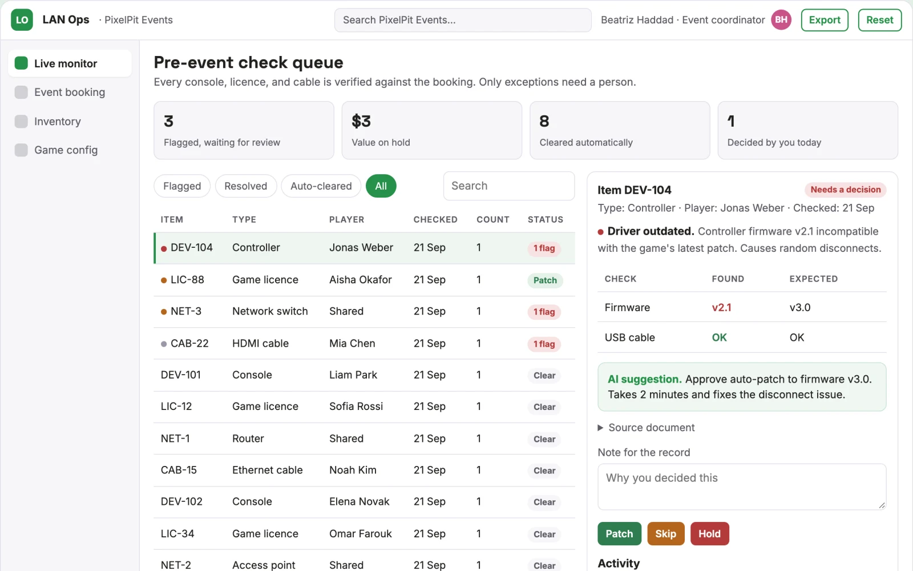Select the CAB-22 HDMI cable row
Image resolution: width=913 pixels, height=571 pixels.
(364, 344)
